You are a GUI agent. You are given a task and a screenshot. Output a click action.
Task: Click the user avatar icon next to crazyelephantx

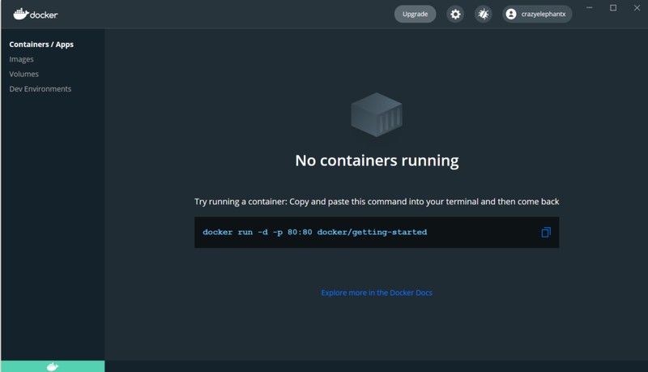pos(511,14)
